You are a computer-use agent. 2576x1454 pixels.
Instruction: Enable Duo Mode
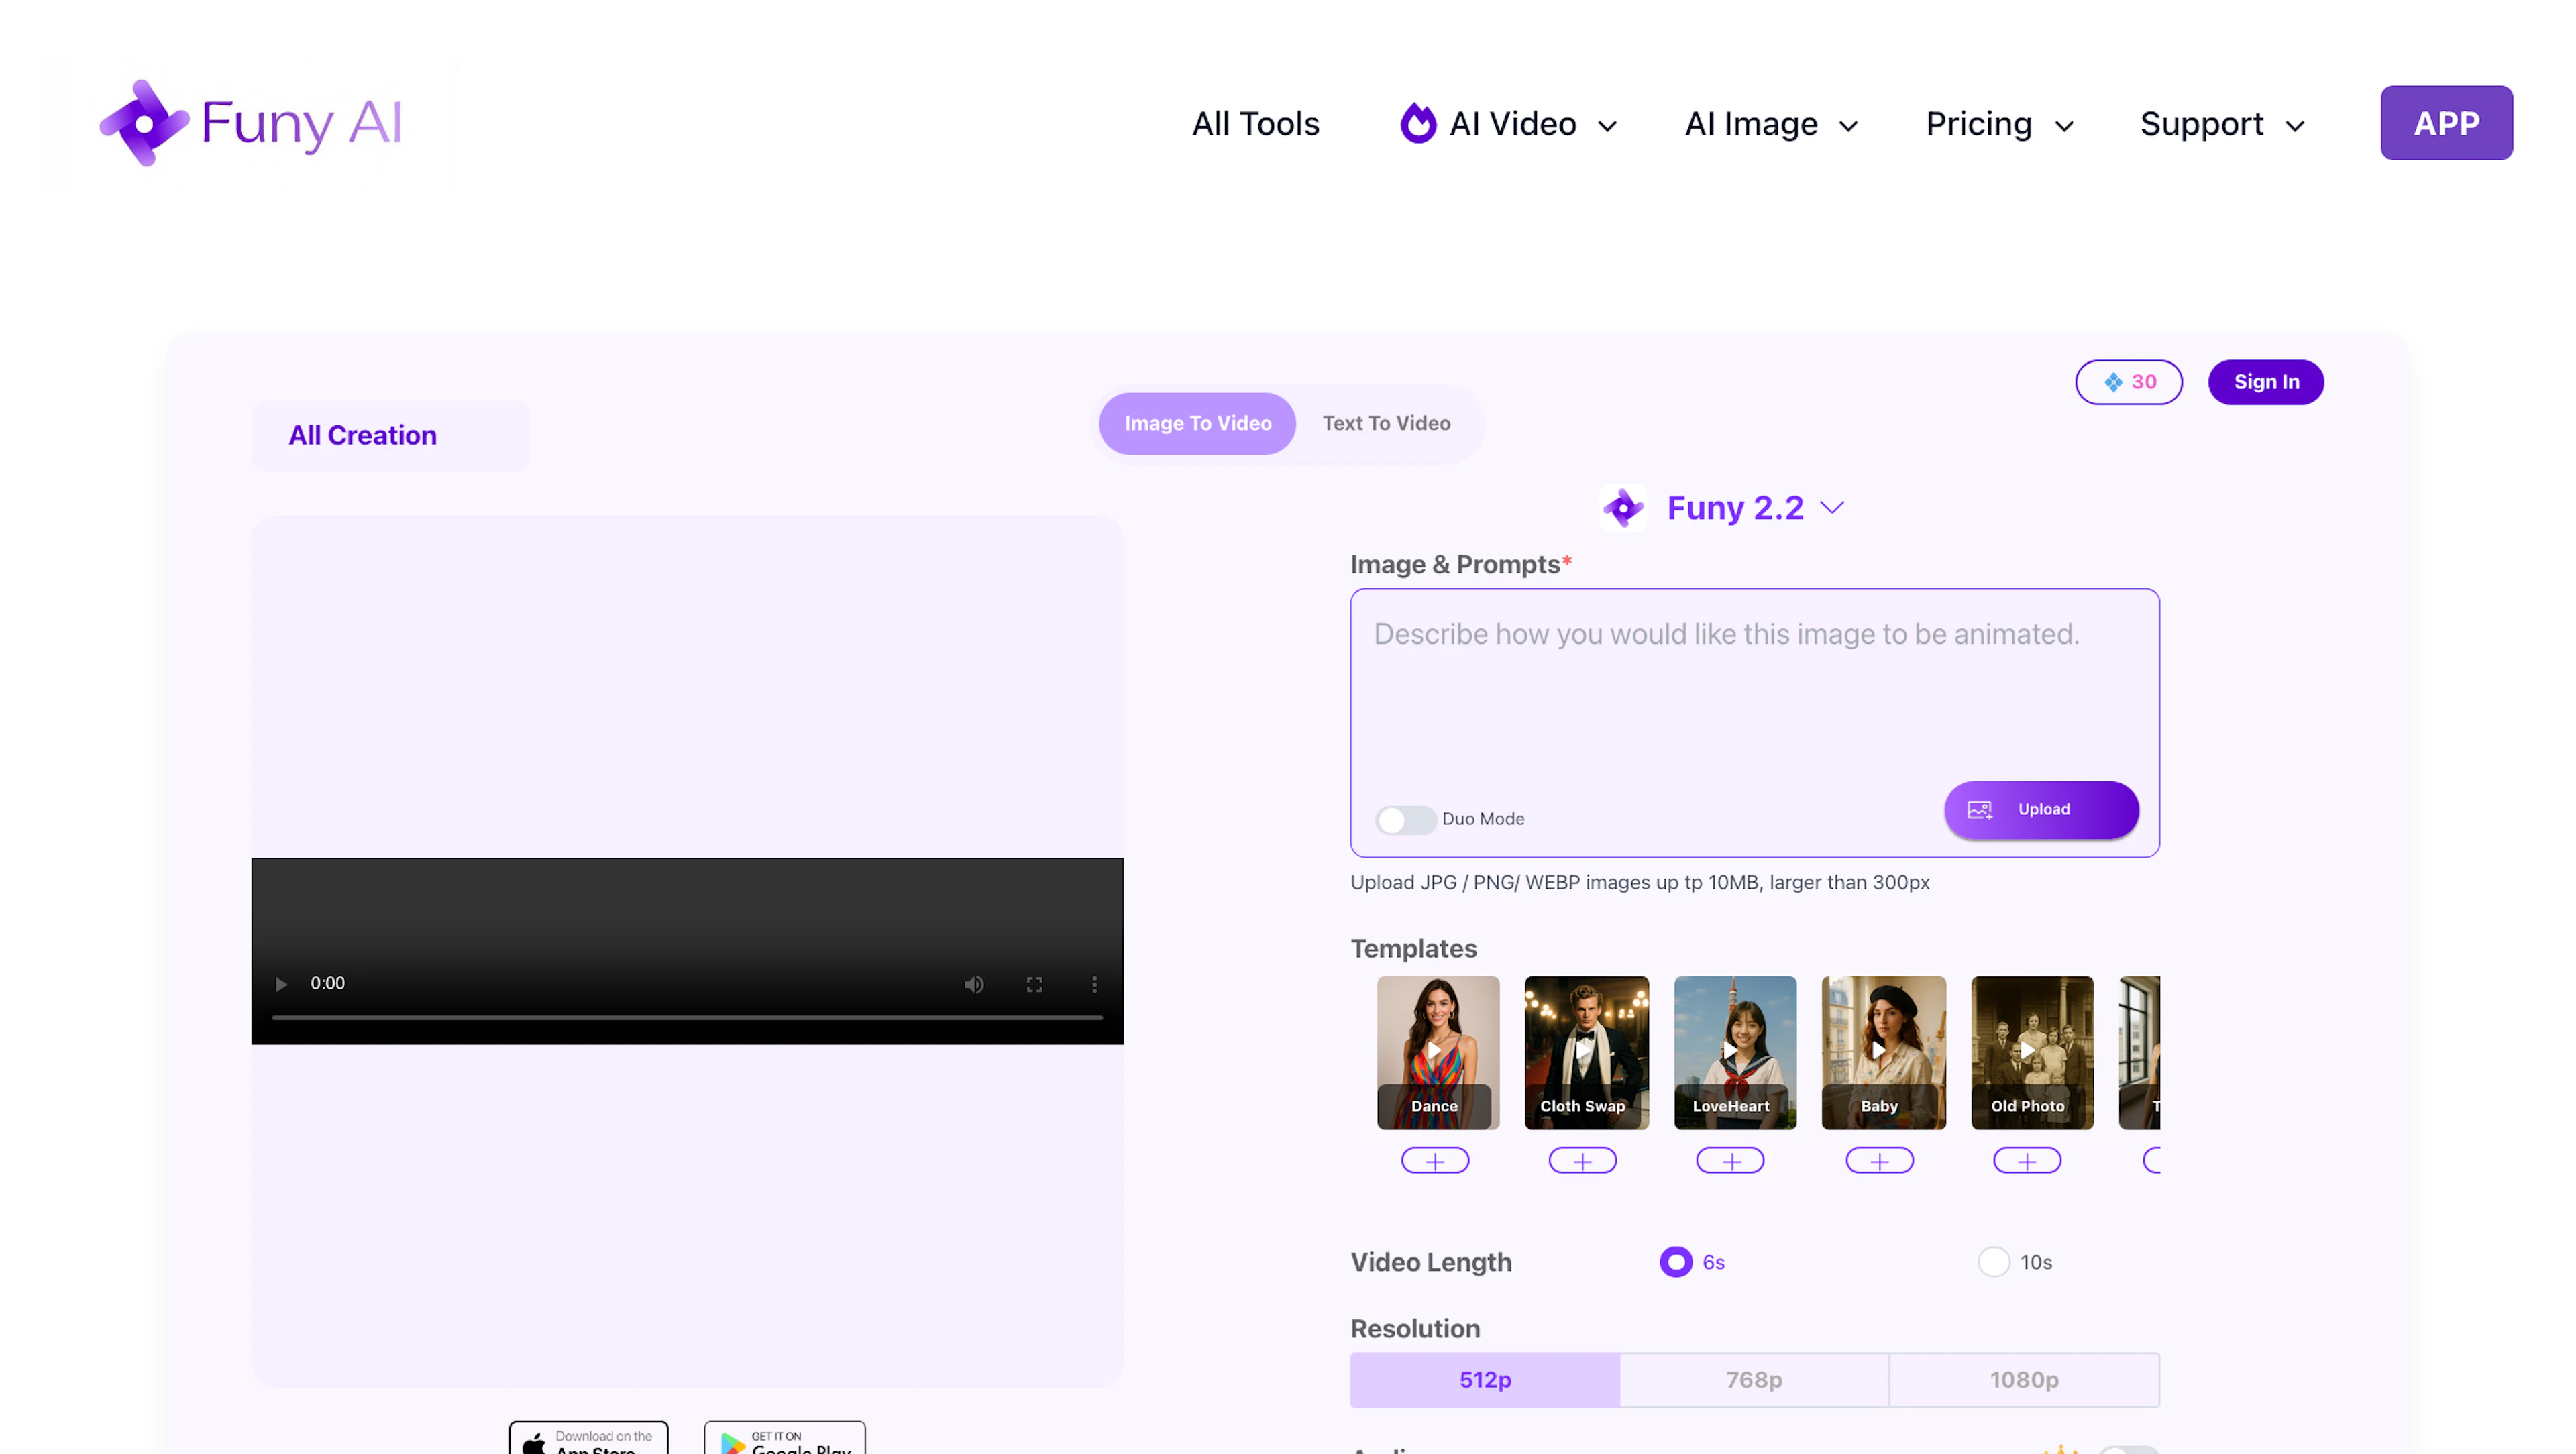click(x=1404, y=819)
